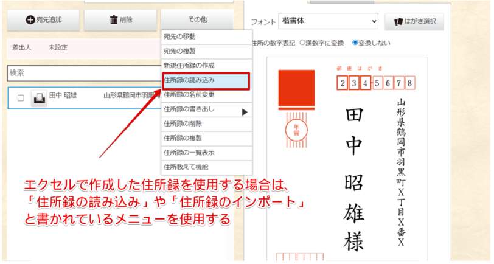Image resolution: width=494 pixels, height=264 pixels.
Task: Click the 田中 昭雄 name in list
Action: [63, 96]
